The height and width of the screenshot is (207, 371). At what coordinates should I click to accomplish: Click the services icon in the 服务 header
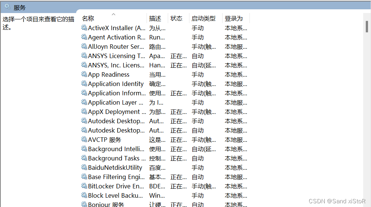pyautogui.click(x=7, y=7)
